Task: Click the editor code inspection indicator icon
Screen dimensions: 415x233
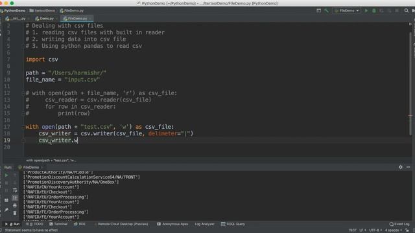Action: tap(410, 24)
